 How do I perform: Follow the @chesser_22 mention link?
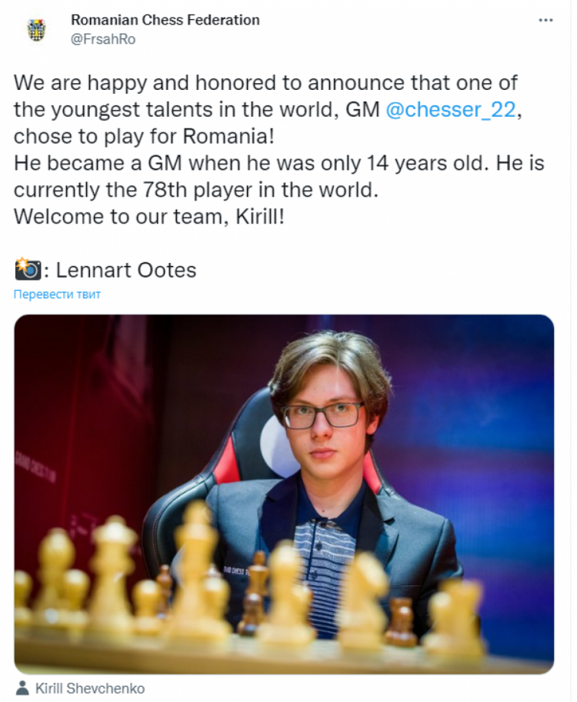point(450,109)
